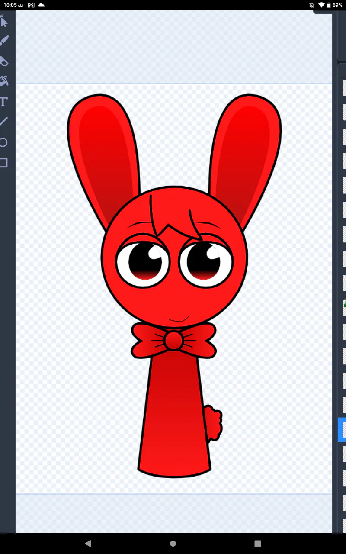Select the Eraser tool
This screenshot has height=554, width=346.
[x=3, y=61]
